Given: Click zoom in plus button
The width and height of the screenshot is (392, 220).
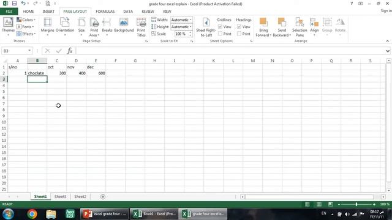Looking at the screenshot, I should tap(374, 204).
